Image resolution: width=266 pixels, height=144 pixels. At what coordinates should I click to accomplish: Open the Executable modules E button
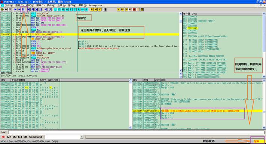coord(59,9)
